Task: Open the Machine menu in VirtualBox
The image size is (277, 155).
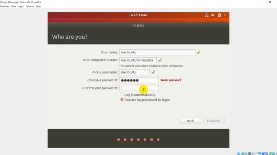Action: point(4,6)
